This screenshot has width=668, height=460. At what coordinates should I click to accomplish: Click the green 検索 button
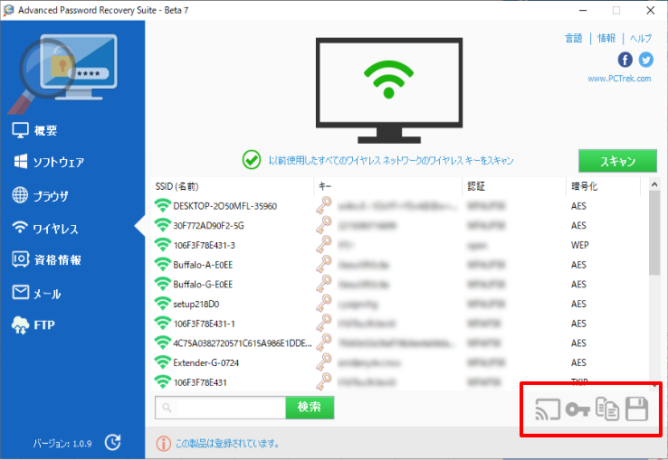[x=310, y=408]
